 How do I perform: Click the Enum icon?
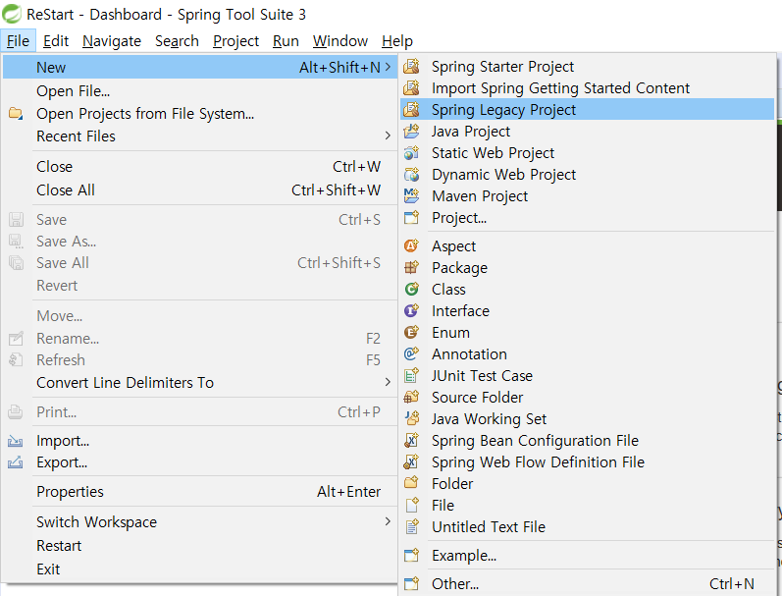click(411, 332)
